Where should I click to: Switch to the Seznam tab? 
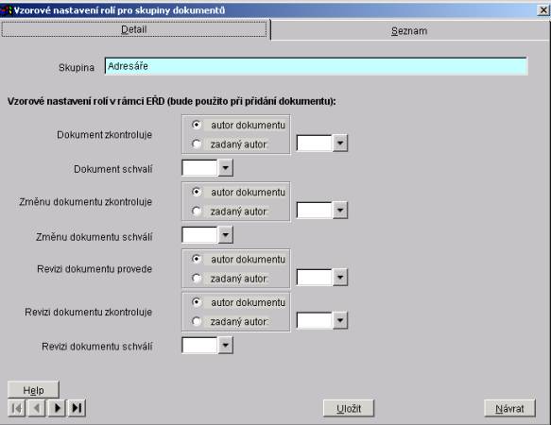click(x=410, y=31)
